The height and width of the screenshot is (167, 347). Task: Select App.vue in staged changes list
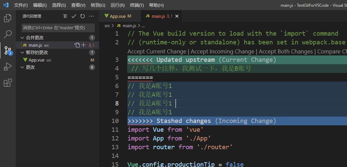pyautogui.click(x=58, y=60)
